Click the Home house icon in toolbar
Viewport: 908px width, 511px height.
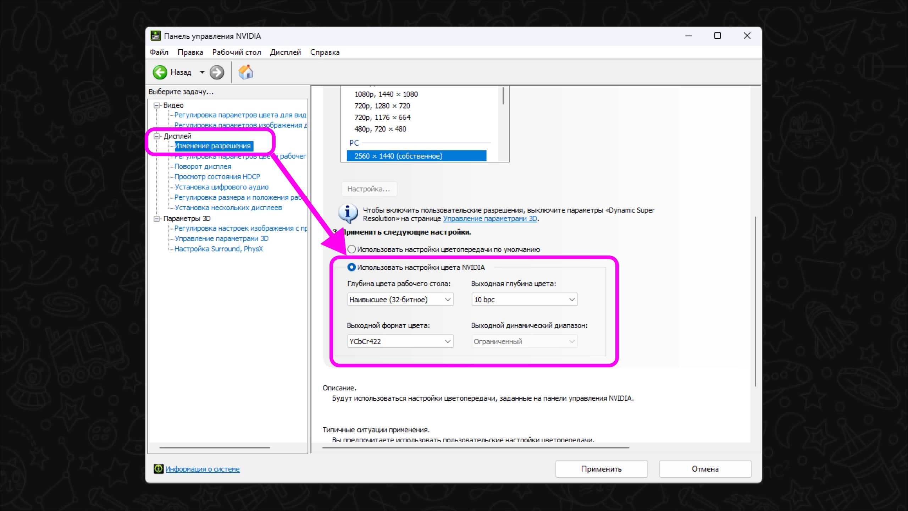click(245, 72)
